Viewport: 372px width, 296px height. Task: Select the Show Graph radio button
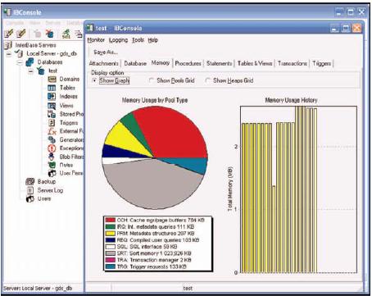(94, 80)
